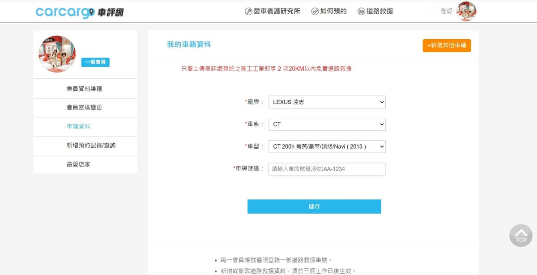537x275 pixels.
Task: Go to 會員密碼變更 in sidebar
Action: pyautogui.click(x=85, y=108)
